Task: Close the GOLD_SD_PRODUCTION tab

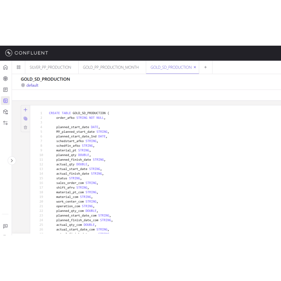Action: [x=195, y=67]
